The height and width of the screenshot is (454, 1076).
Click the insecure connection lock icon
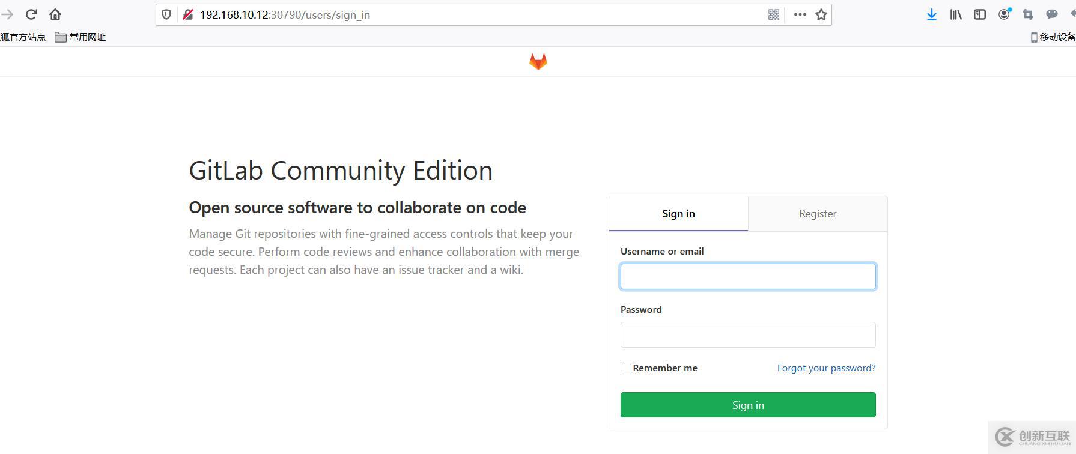click(187, 15)
